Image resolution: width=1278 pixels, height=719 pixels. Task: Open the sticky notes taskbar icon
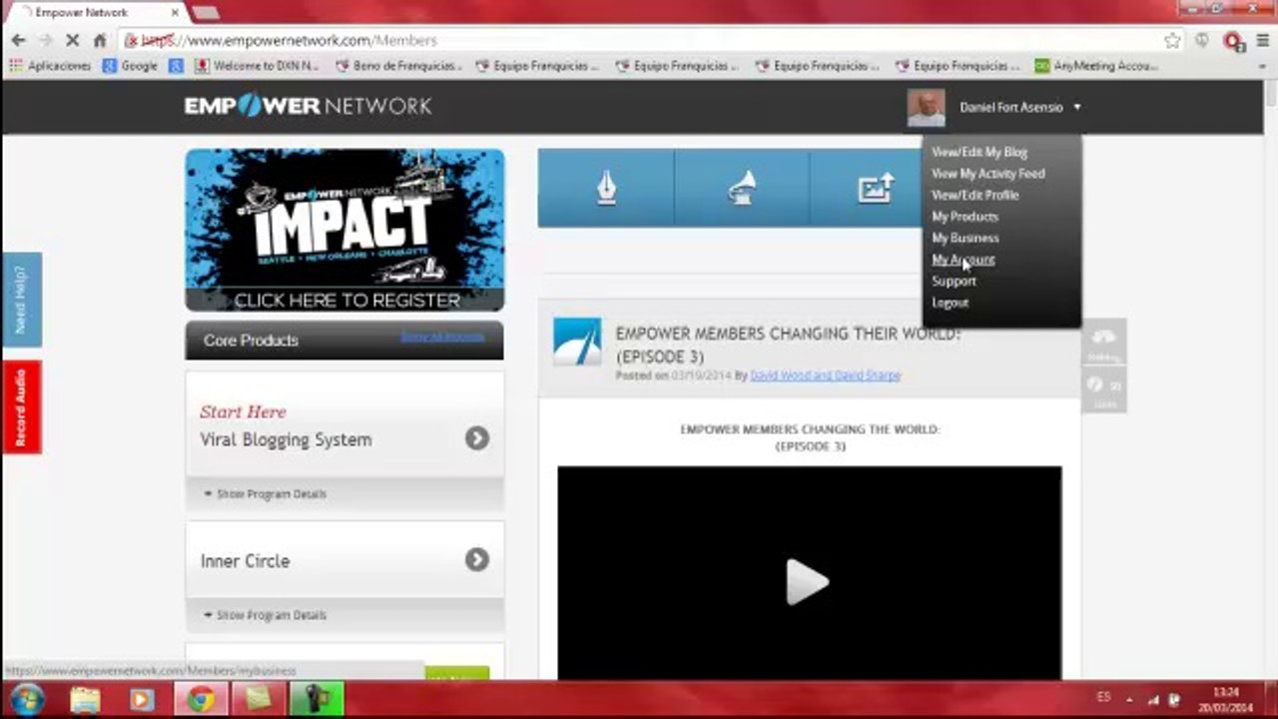pyautogui.click(x=259, y=700)
